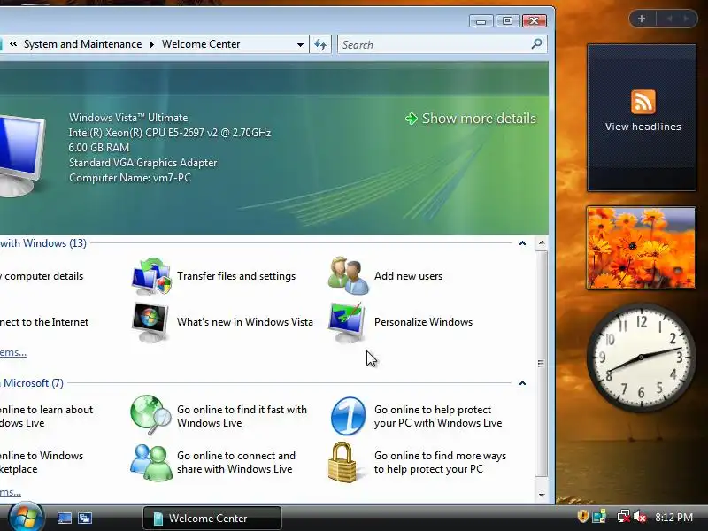
Task: Click the Search input field
Action: pos(435,44)
